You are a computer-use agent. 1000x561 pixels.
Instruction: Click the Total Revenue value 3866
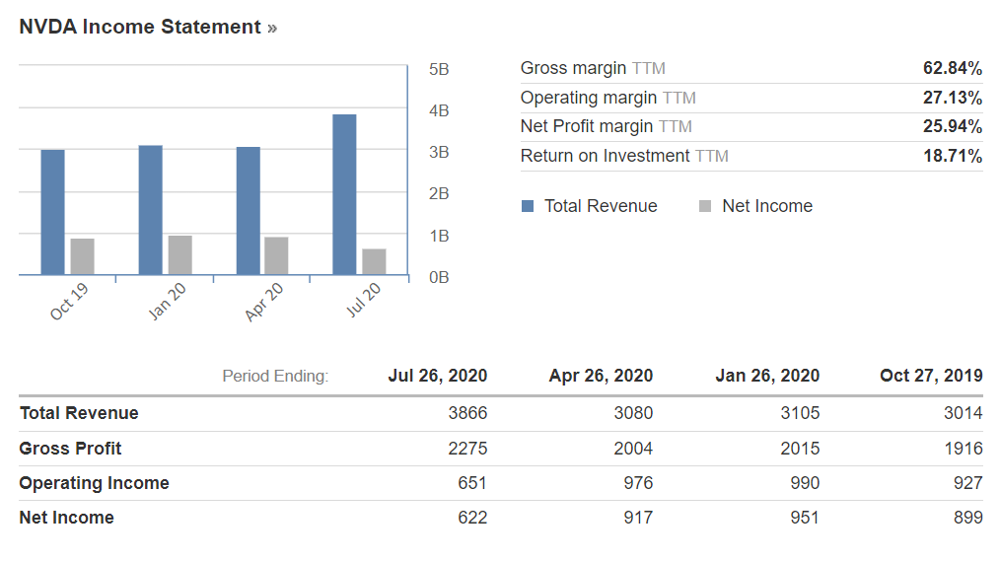[x=467, y=413]
